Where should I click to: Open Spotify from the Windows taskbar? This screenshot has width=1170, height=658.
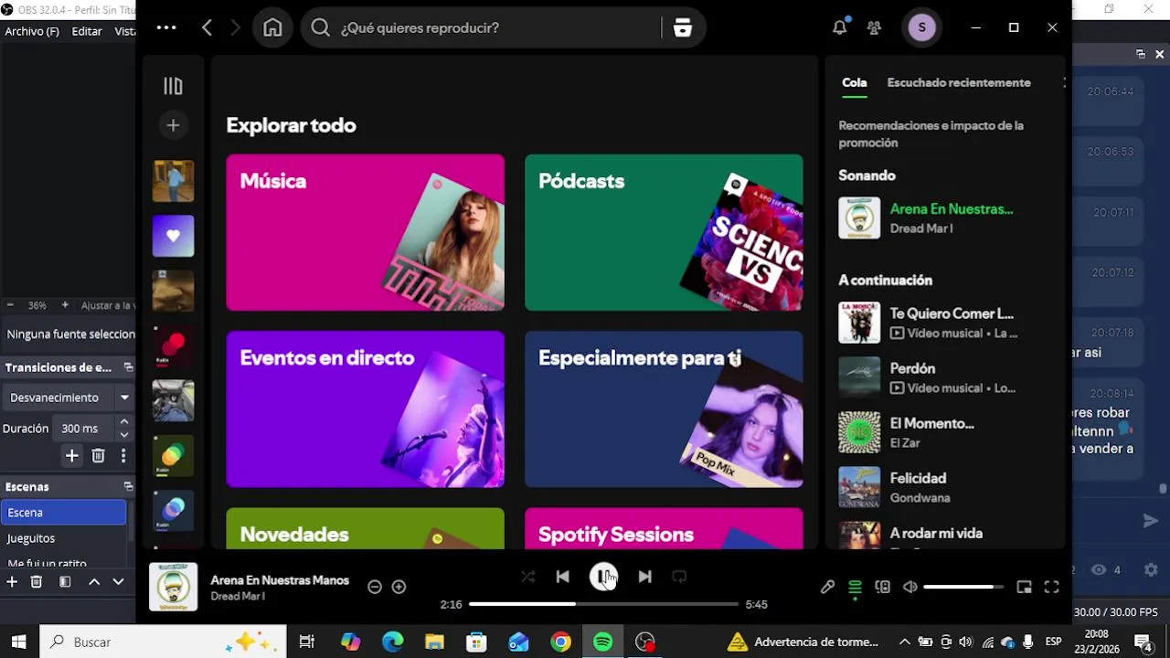[x=602, y=642]
